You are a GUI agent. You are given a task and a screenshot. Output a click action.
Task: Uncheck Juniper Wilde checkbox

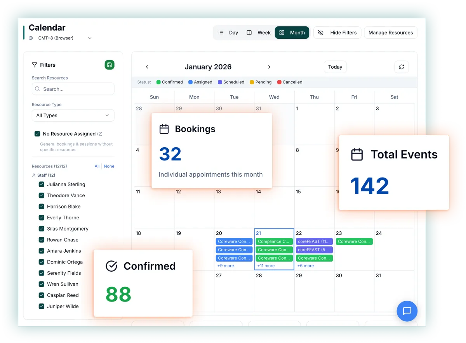42,306
